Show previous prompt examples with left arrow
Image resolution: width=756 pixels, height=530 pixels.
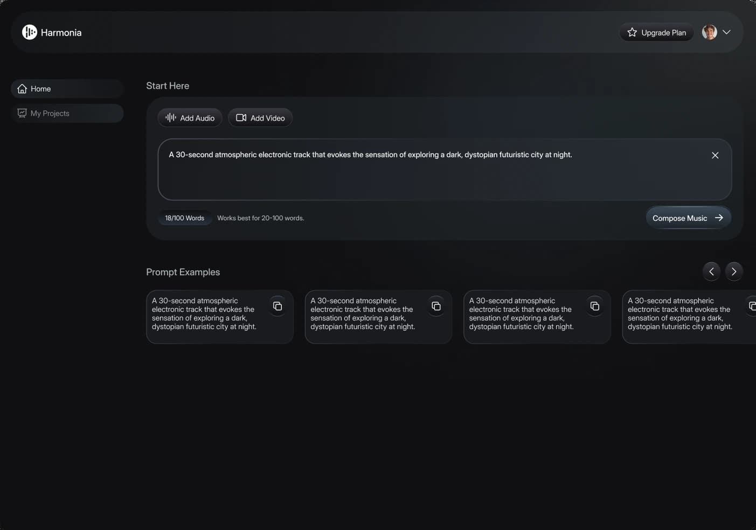tap(711, 271)
